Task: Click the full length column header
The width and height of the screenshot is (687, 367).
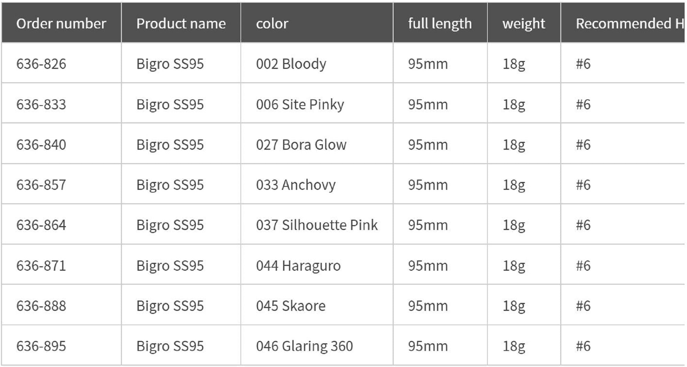Action: coord(440,24)
